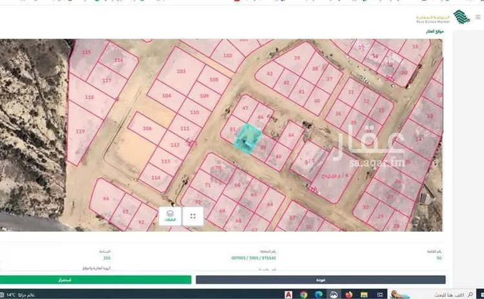Select parcel 44 on the map
Viewport: 484px width, 299px height.
(x=291, y=135)
